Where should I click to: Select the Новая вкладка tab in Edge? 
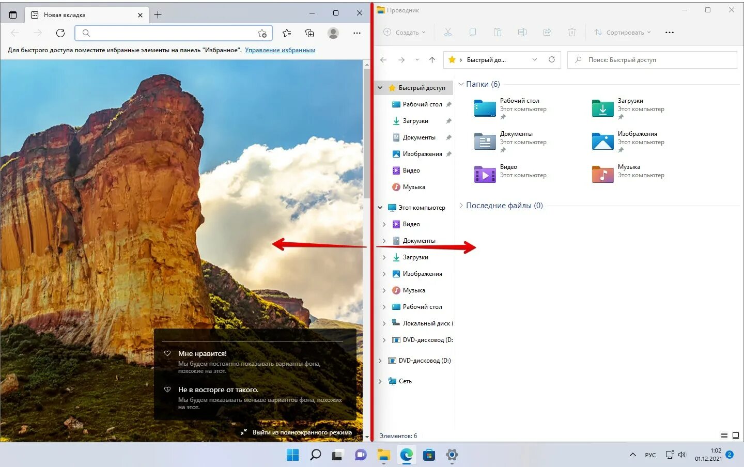click(87, 15)
